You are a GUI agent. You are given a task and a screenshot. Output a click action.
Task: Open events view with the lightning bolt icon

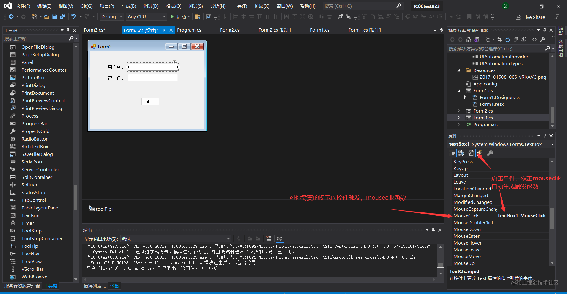(x=480, y=153)
